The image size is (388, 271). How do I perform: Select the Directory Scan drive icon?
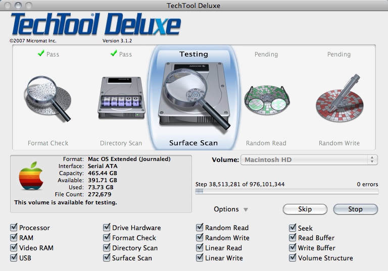[x=121, y=98]
